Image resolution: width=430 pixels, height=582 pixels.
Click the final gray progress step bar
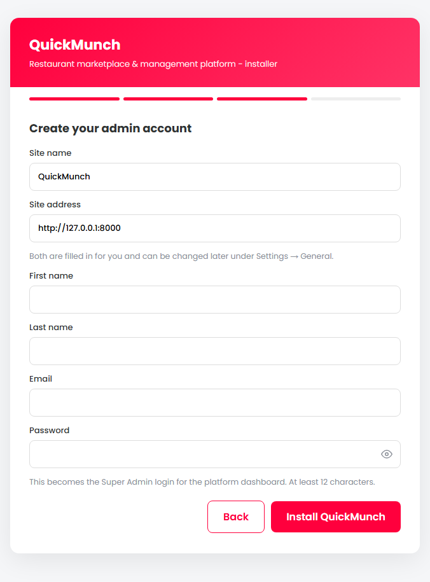tap(356, 99)
